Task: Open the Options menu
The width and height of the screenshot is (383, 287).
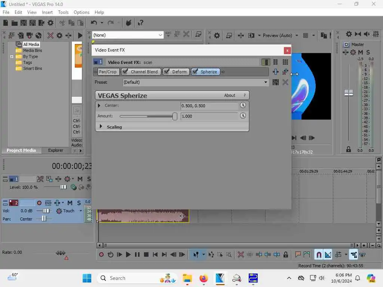Action: pos(81,12)
